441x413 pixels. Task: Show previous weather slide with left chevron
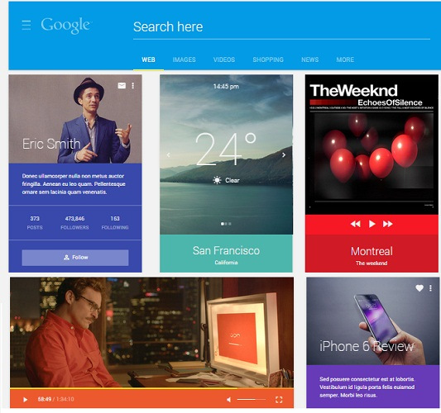(x=168, y=154)
